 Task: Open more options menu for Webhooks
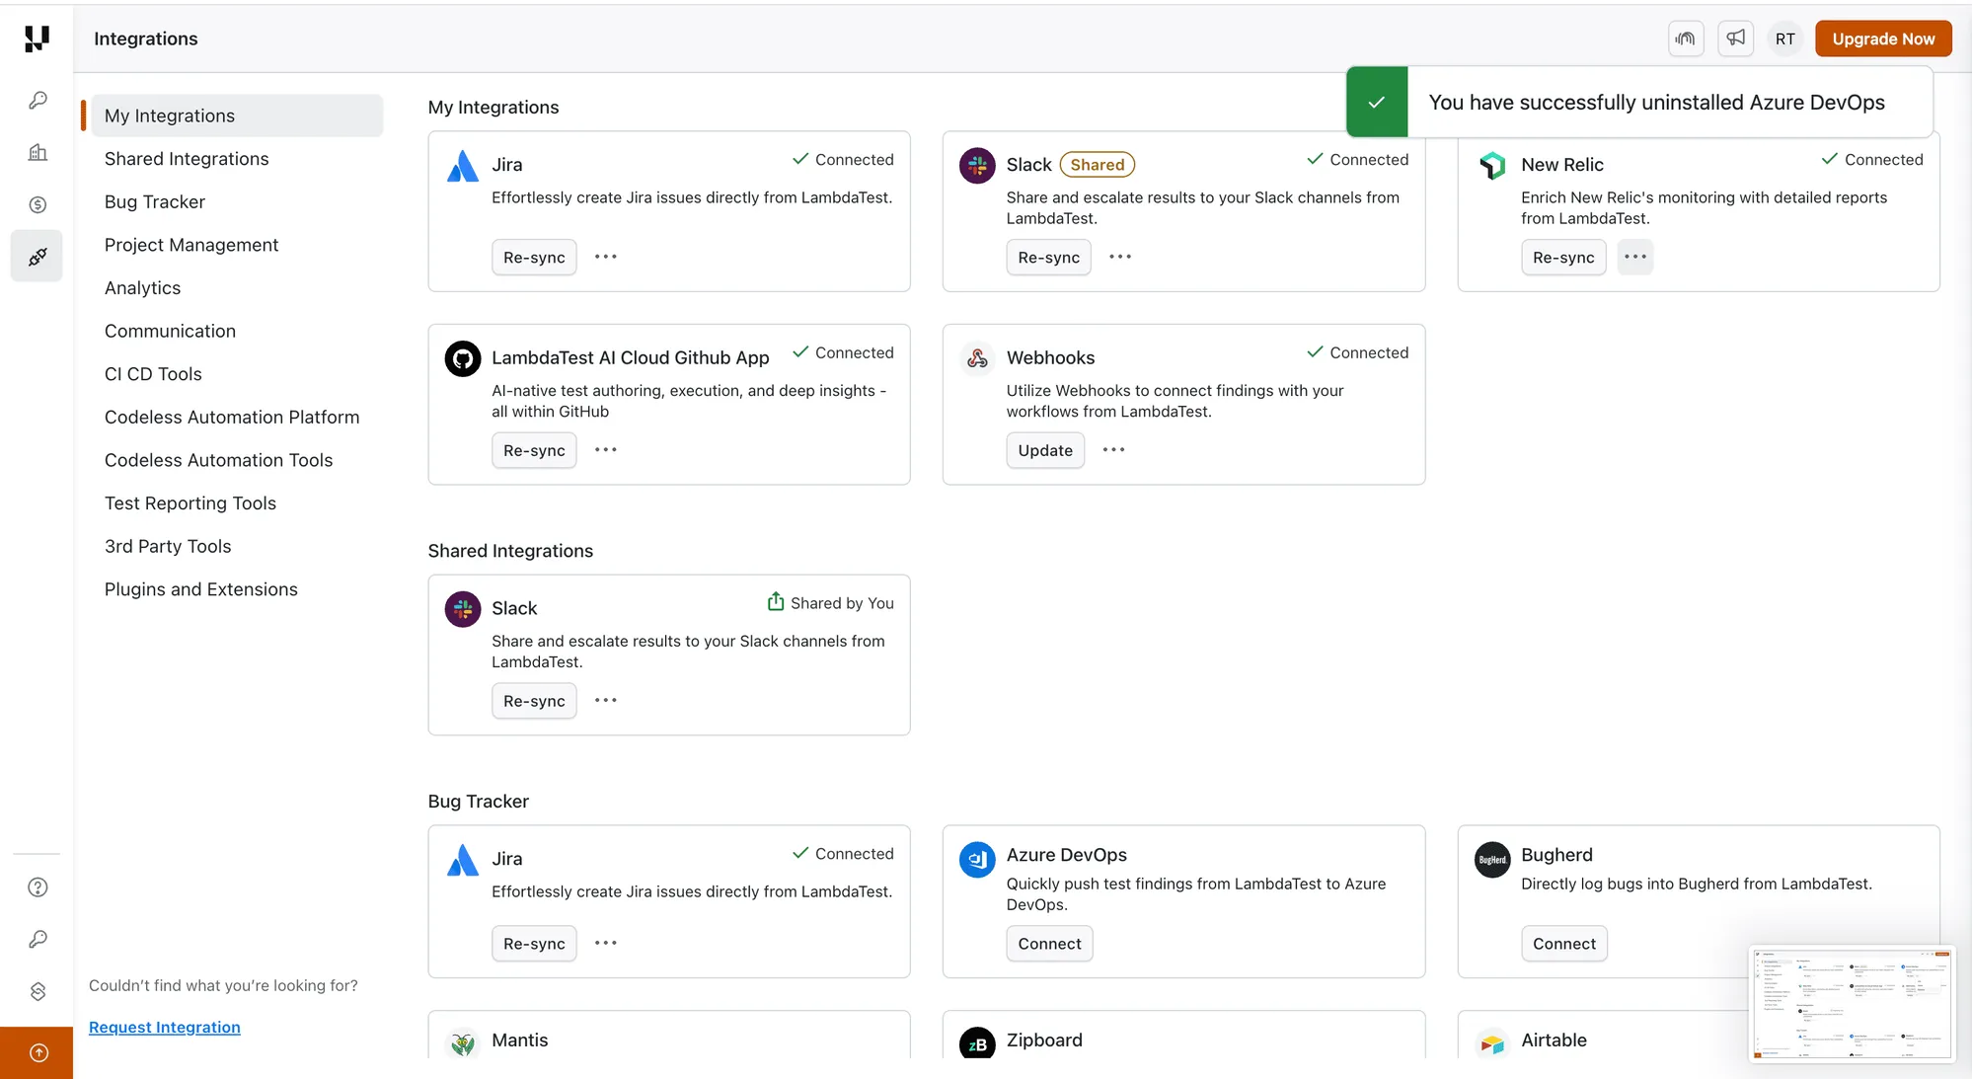(x=1114, y=450)
